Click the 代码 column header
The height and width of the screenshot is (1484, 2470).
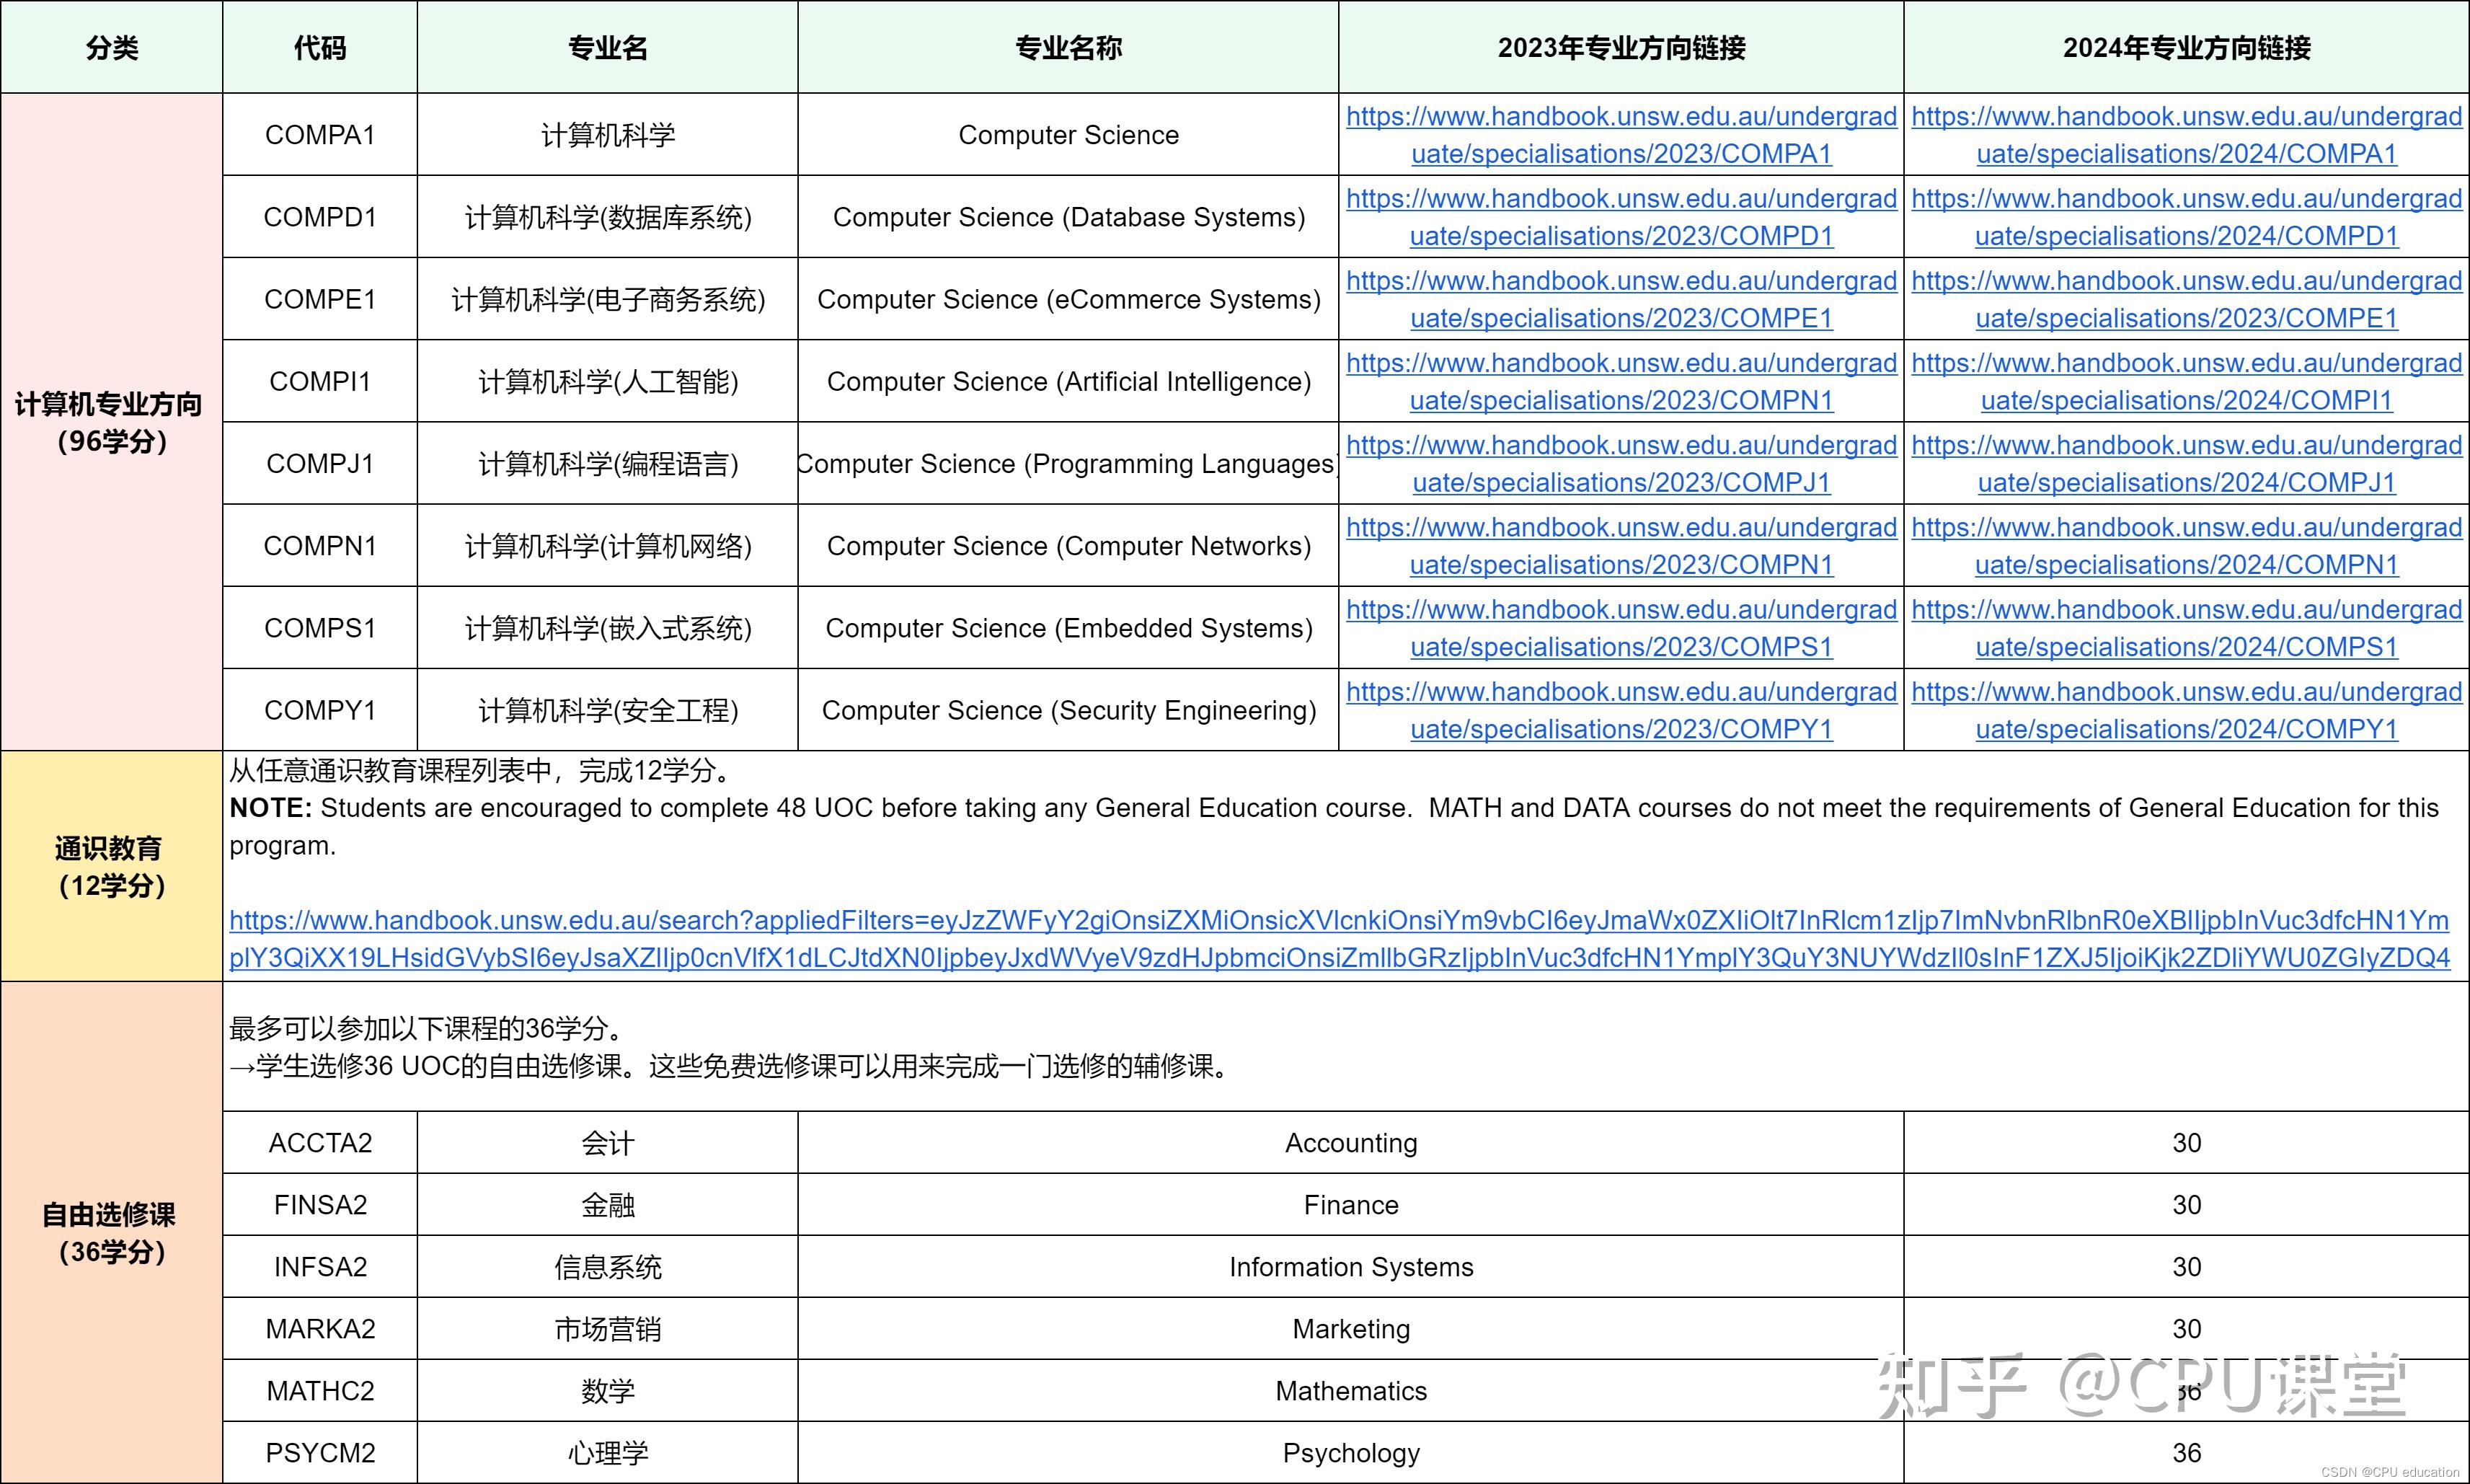[x=320, y=47]
